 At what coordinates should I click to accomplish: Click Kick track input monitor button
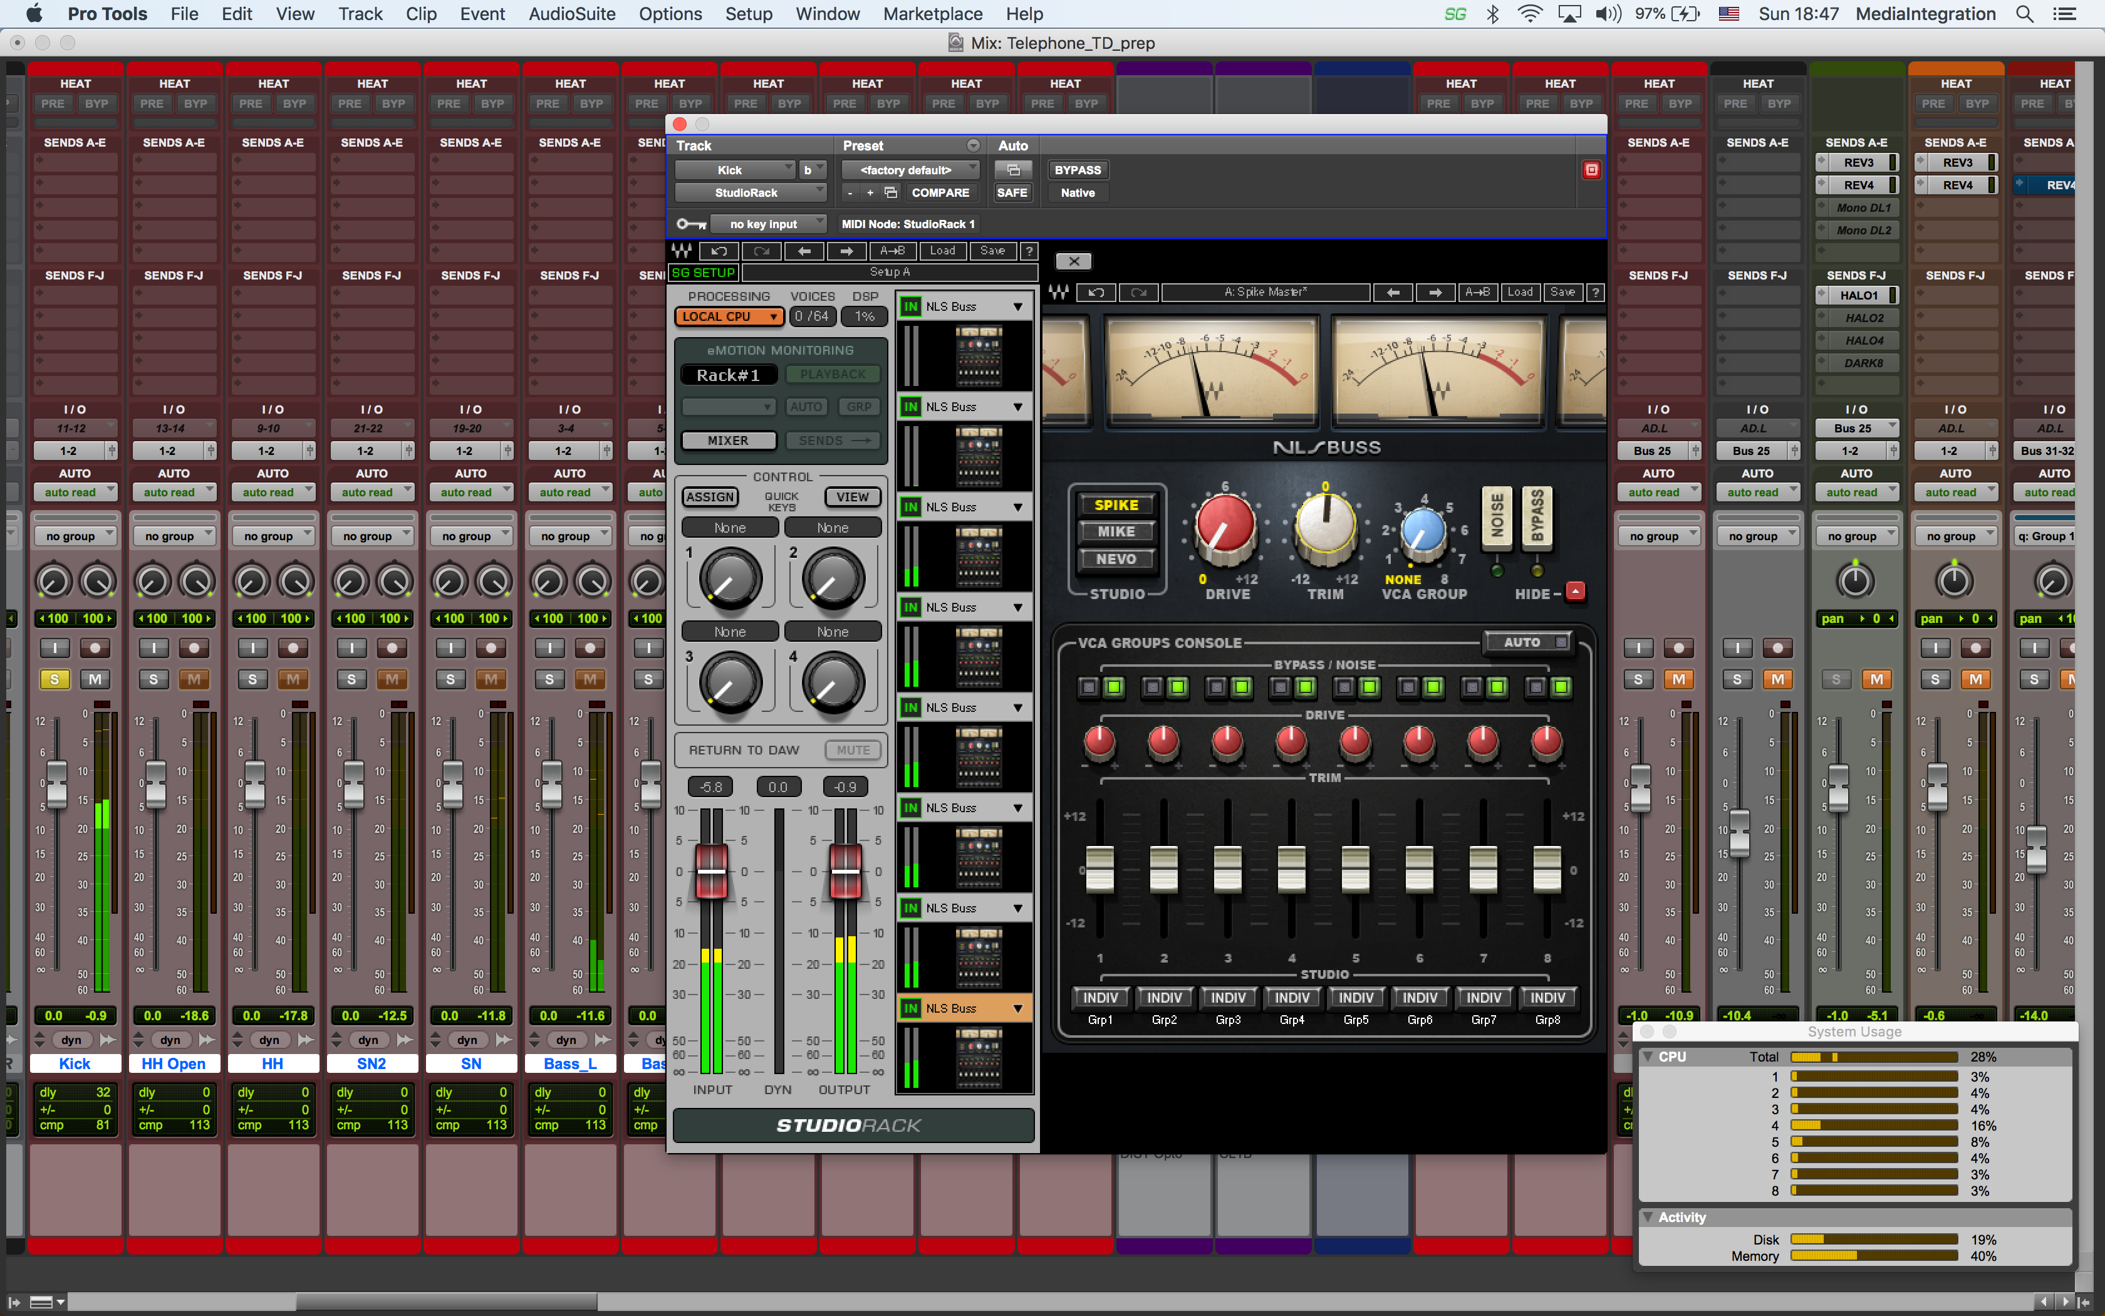(x=55, y=649)
